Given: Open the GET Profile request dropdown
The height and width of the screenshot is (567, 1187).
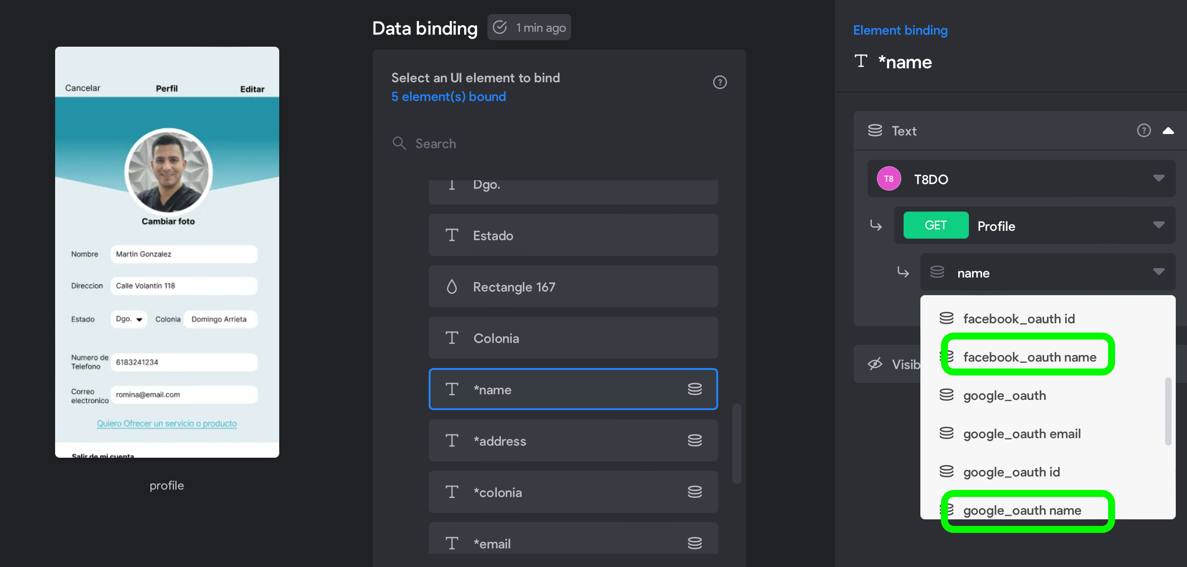Looking at the screenshot, I should pyautogui.click(x=1035, y=225).
